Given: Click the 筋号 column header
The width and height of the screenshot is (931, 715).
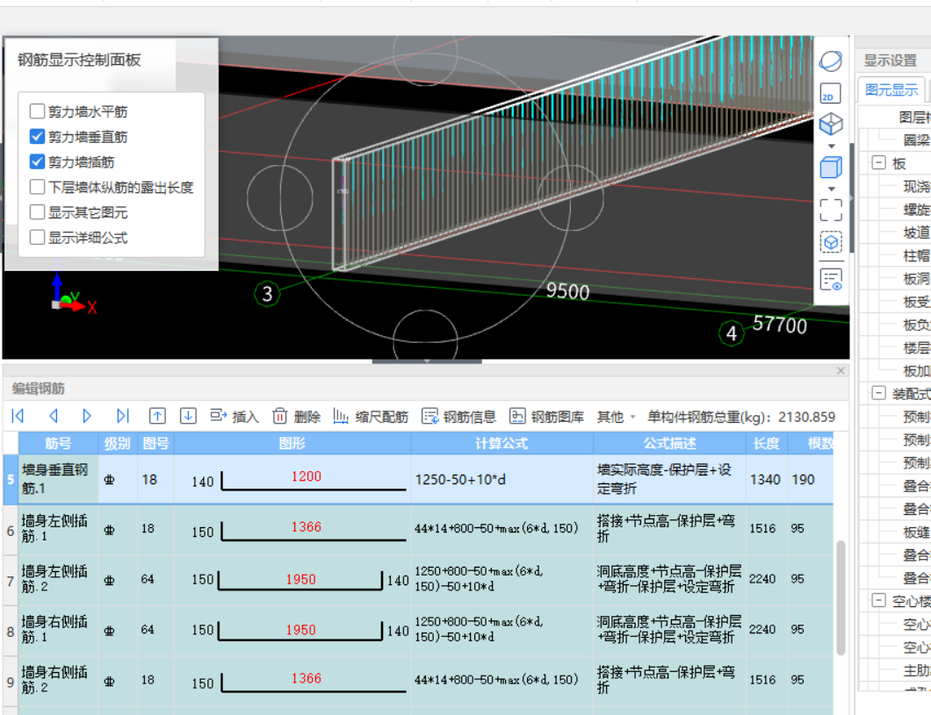Looking at the screenshot, I should [x=58, y=443].
